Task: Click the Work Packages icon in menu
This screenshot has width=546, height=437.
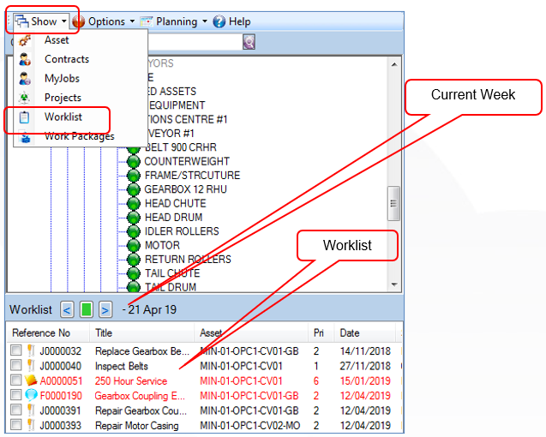Action: [25, 137]
